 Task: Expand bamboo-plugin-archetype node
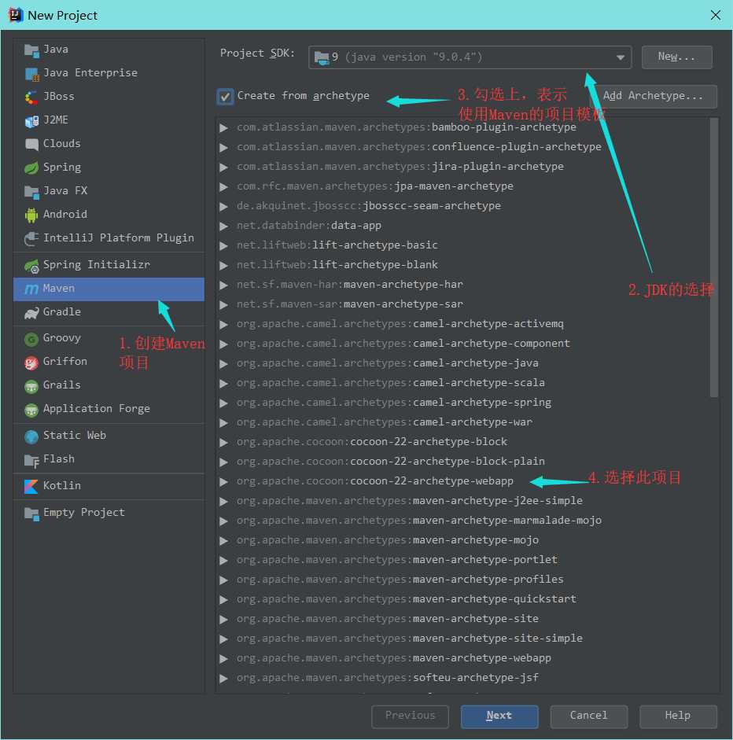click(223, 127)
